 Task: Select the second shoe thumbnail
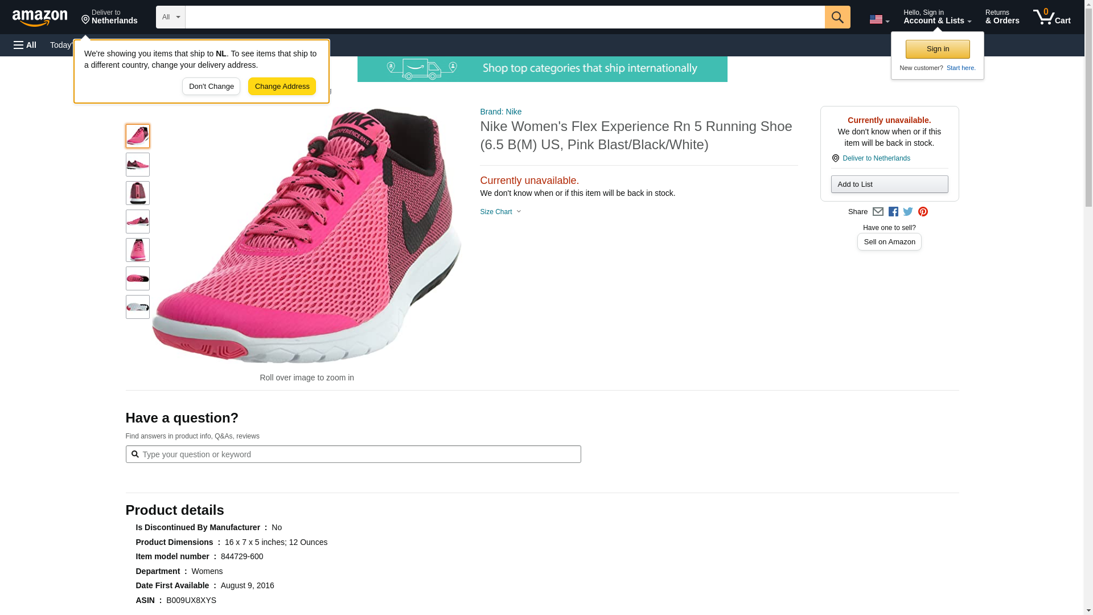click(138, 165)
